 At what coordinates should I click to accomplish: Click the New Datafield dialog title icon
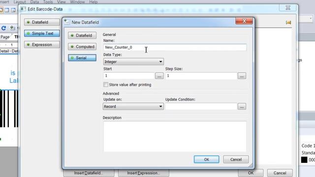67,22
